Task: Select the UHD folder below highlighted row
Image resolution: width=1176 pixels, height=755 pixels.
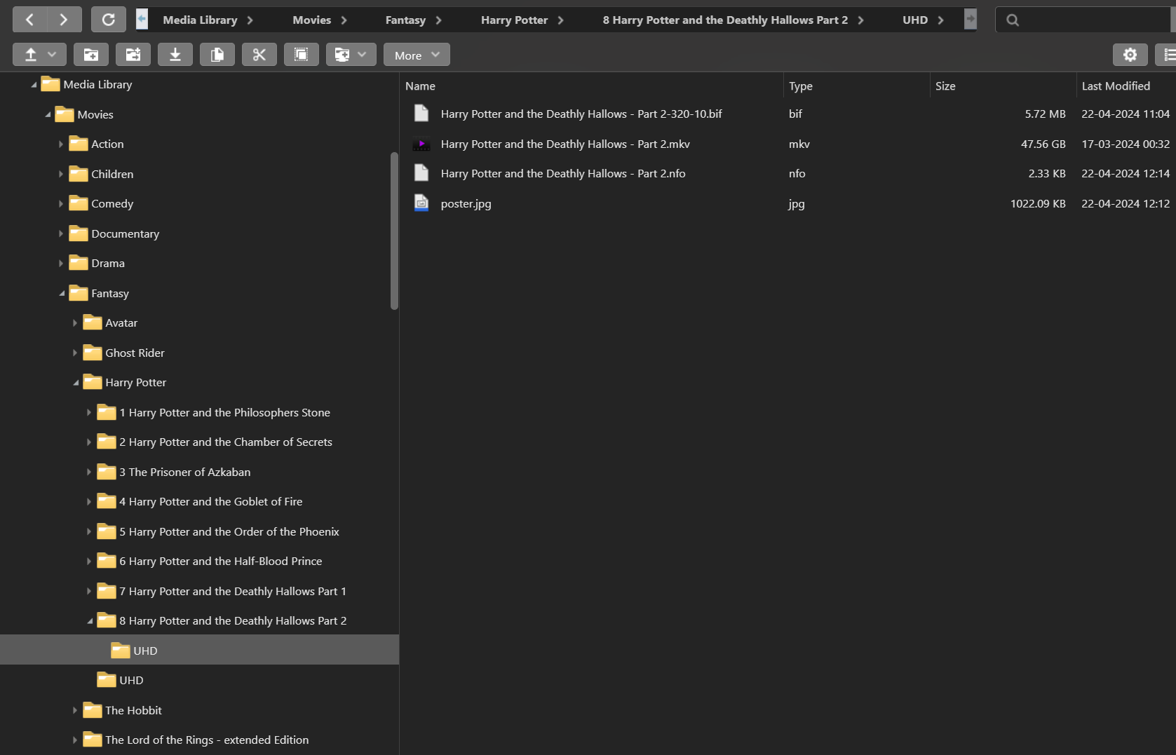Action: (131, 680)
